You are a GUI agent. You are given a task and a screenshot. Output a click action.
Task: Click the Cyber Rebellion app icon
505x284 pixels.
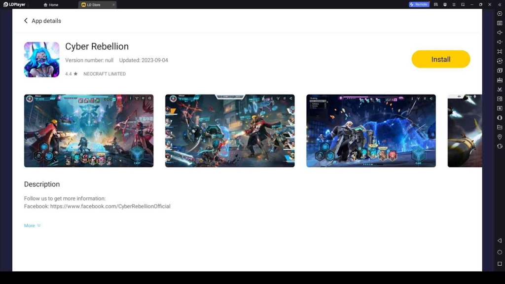[x=41, y=60]
